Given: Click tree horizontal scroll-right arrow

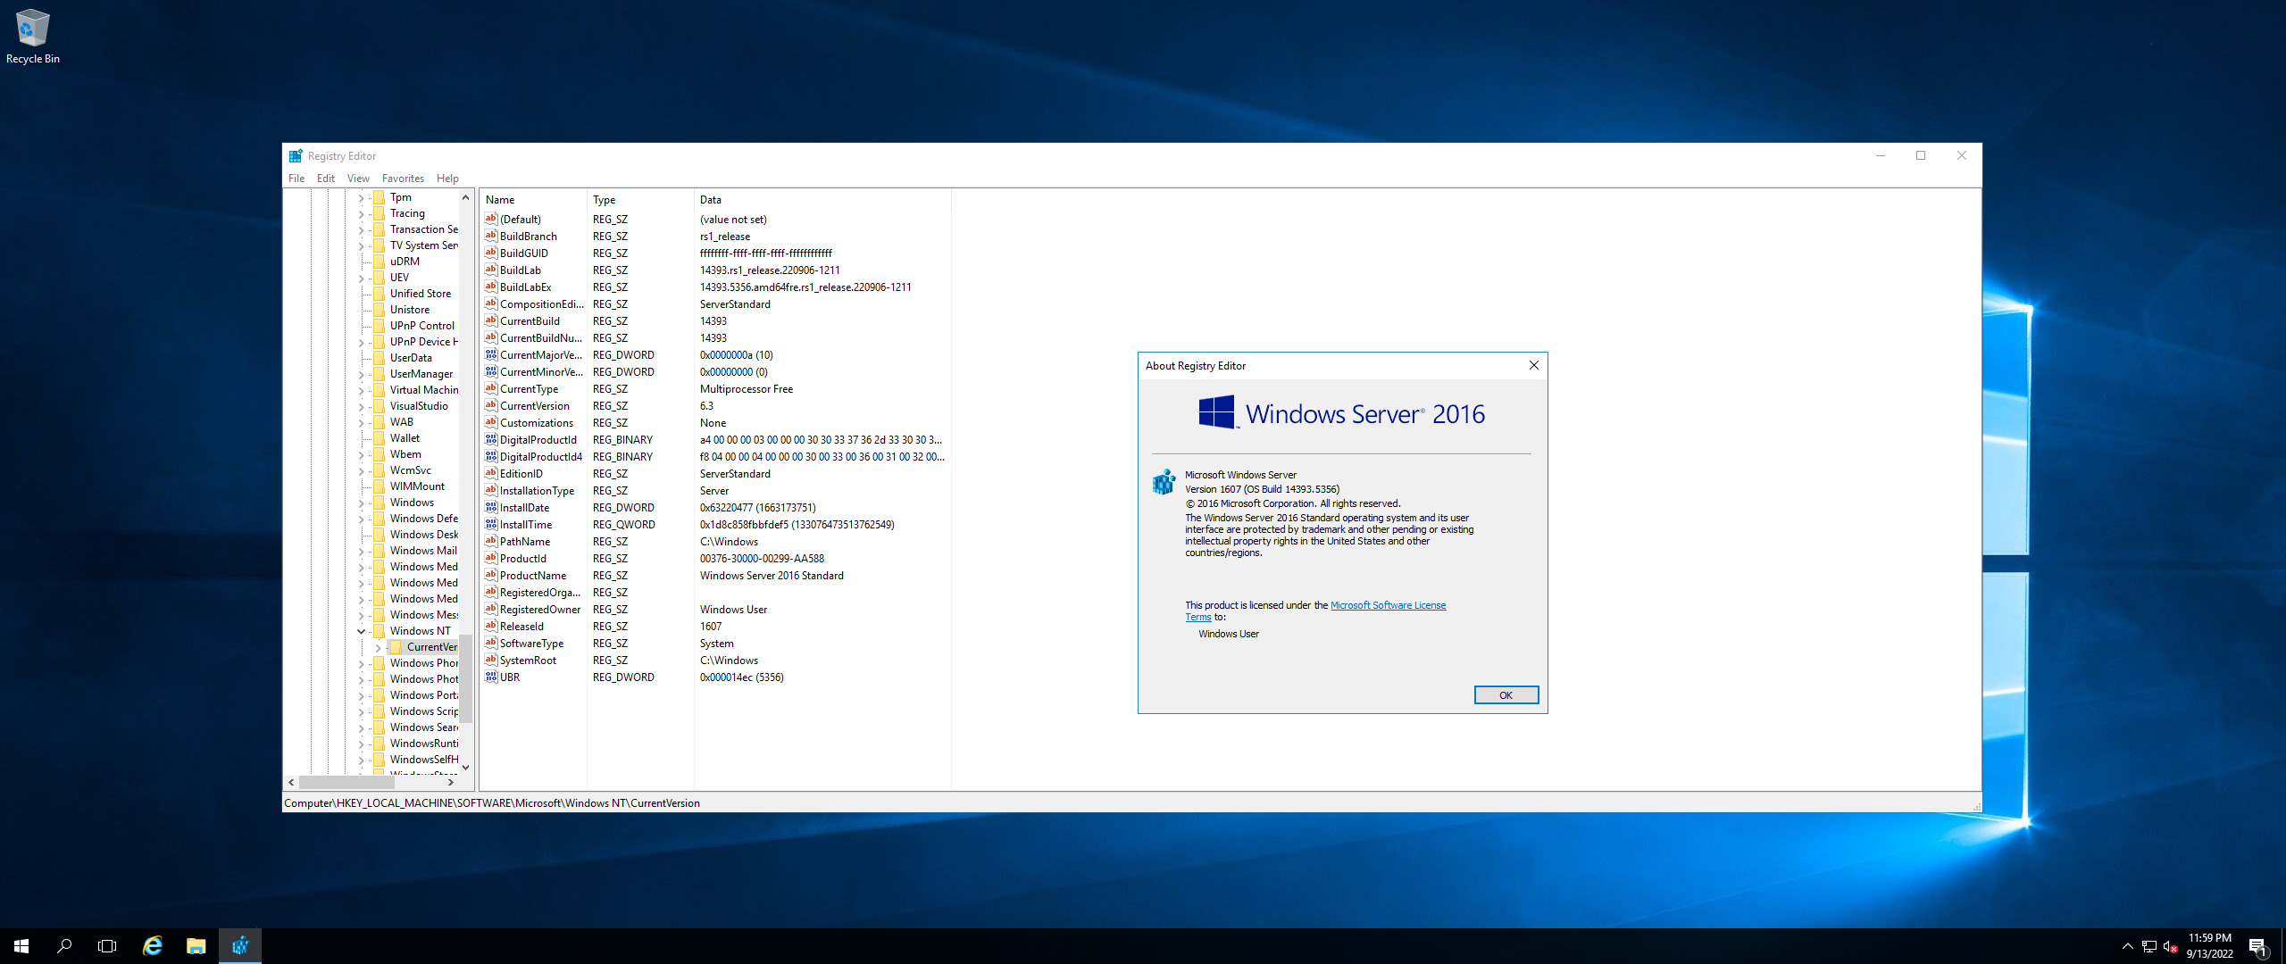Looking at the screenshot, I should coord(451,782).
